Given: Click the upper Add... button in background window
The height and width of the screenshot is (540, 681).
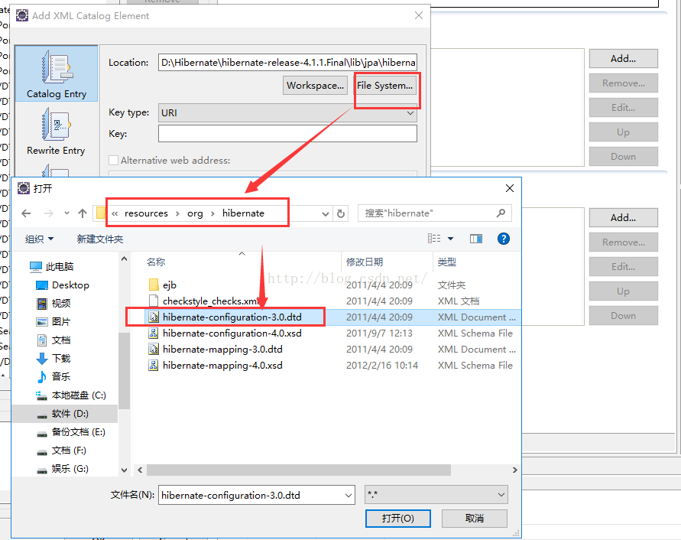Looking at the screenshot, I should coord(623,59).
